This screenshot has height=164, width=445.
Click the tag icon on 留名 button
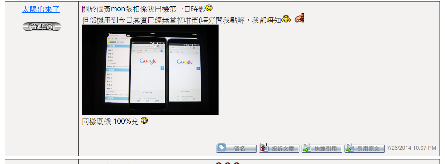pyautogui.click(x=222, y=147)
